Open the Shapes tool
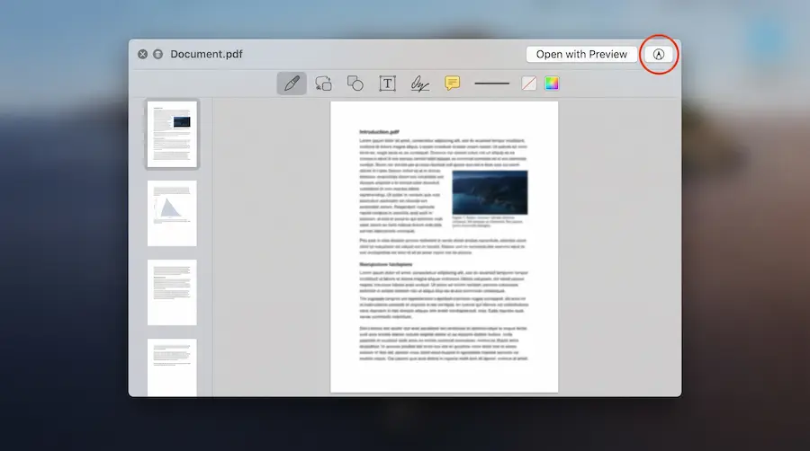Screen dimensions: 810x451 (x=355, y=84)
